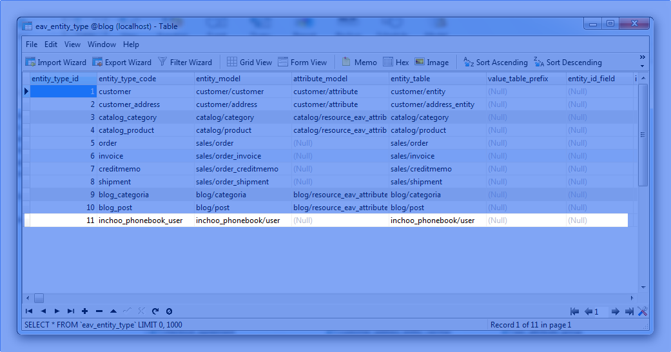671x352 pixels.
Task: Switch to Form View
Action: coord(302,63)
